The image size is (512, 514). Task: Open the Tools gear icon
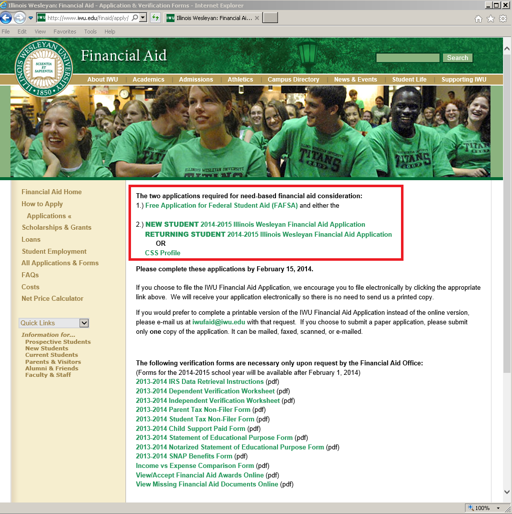point(503,19)
